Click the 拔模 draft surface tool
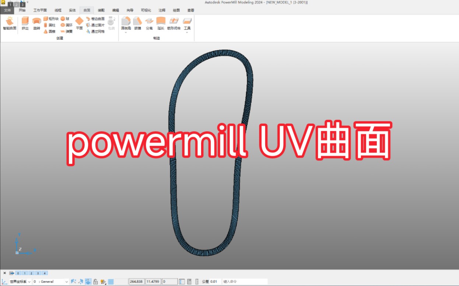 click(x=137, y=23)
